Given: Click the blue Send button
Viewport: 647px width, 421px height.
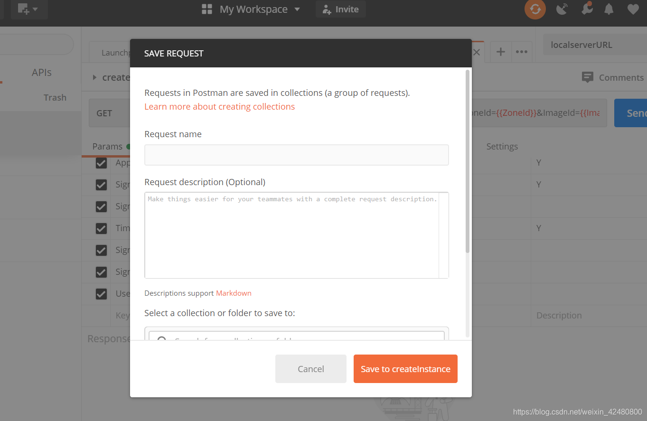Looking at the screenshot, I should coord(631,113).
